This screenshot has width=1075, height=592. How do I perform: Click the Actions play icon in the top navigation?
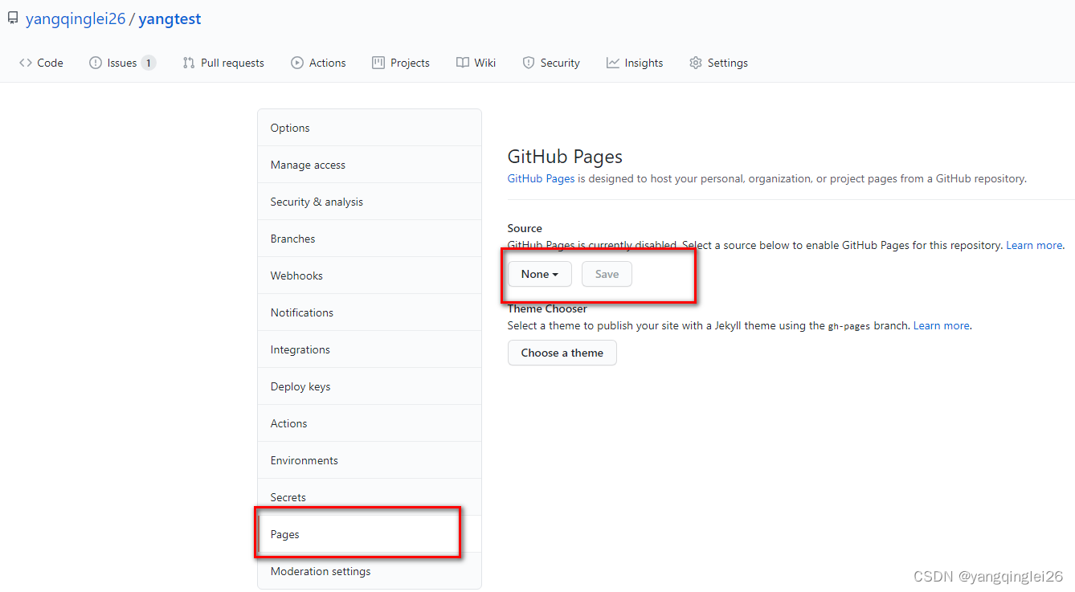[297, 63]
